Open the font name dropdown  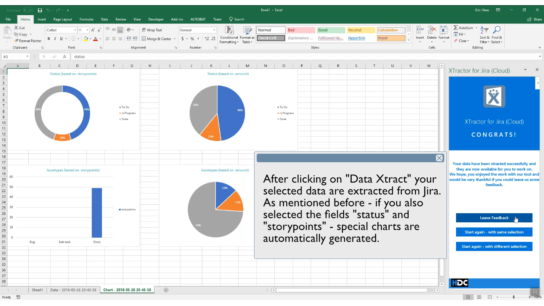tap(75, 30)
